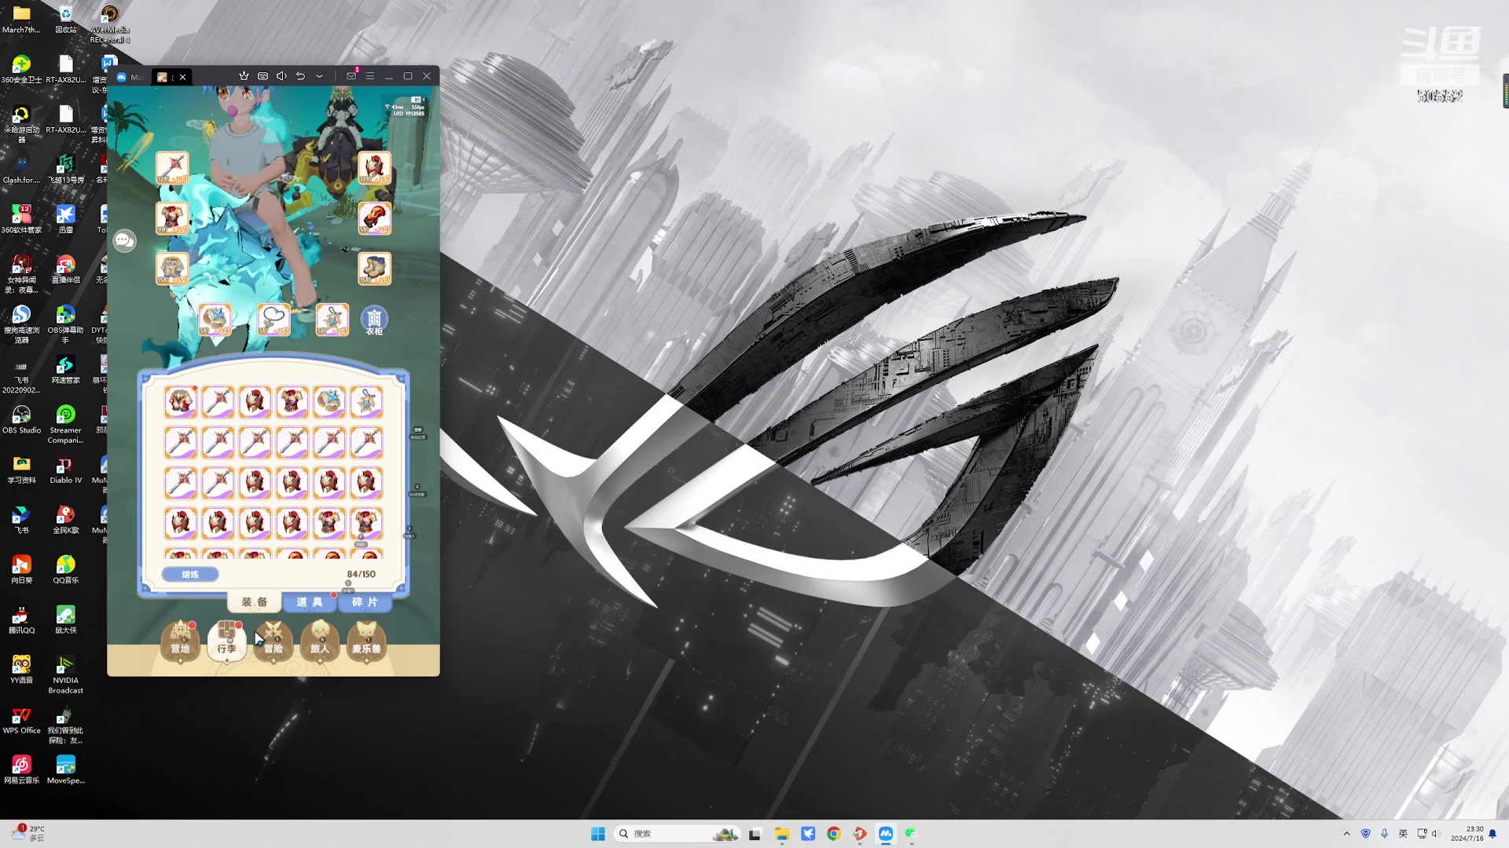Select equipped star charm slot next to 衣柜
The image size is (1509, 848).
(x=332, y=320)
